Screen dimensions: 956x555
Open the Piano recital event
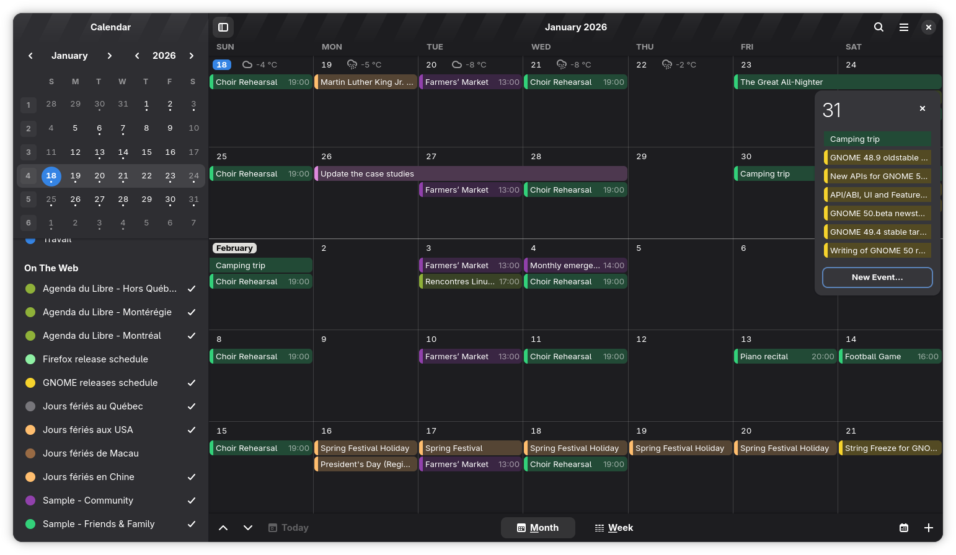click(x=785, y=357)
